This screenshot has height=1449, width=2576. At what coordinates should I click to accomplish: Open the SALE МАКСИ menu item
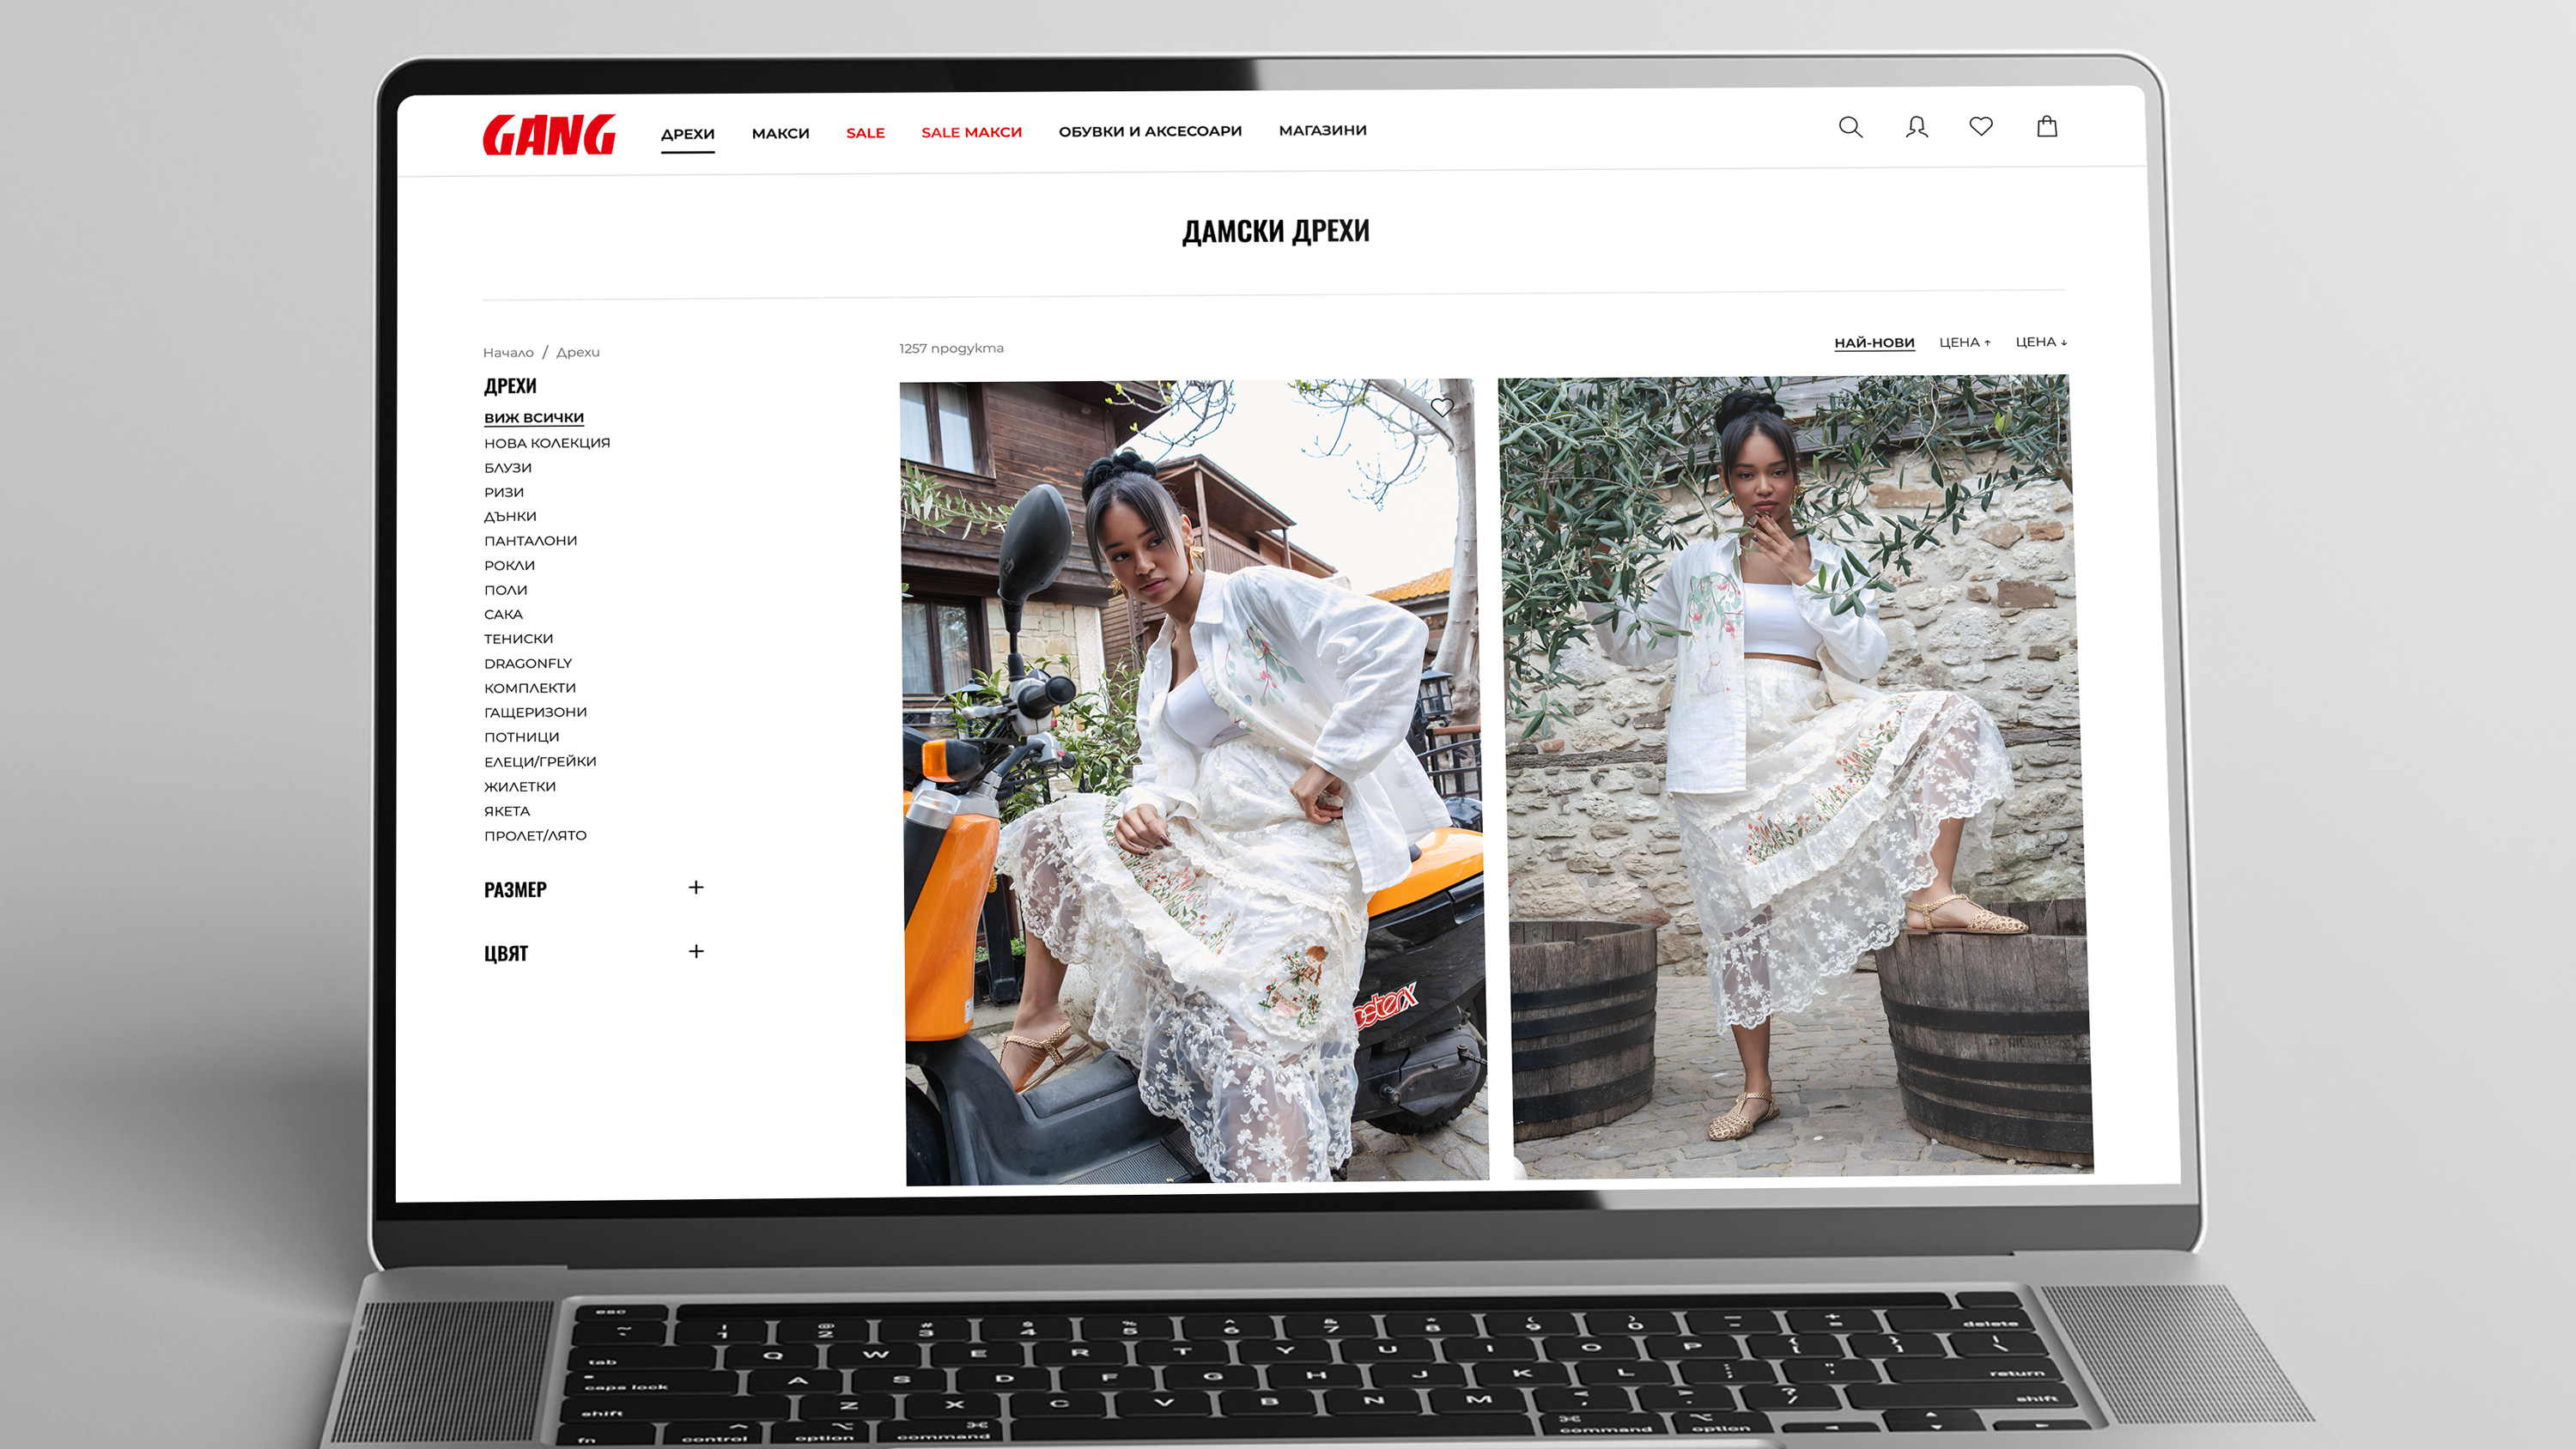[971, 132]
